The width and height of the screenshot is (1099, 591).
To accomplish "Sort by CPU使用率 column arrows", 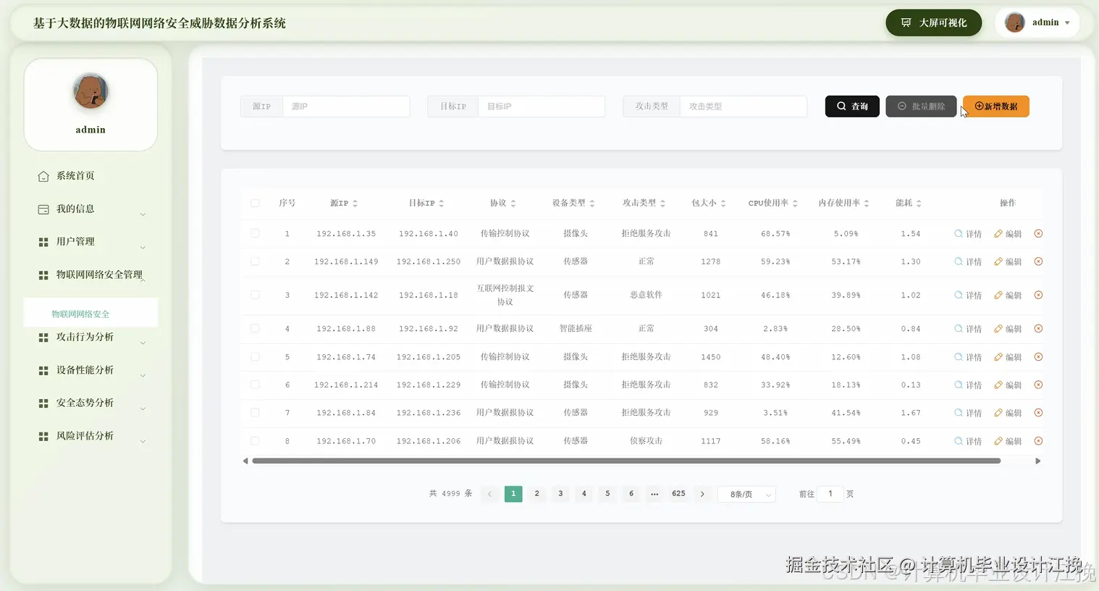I will 795,204.
